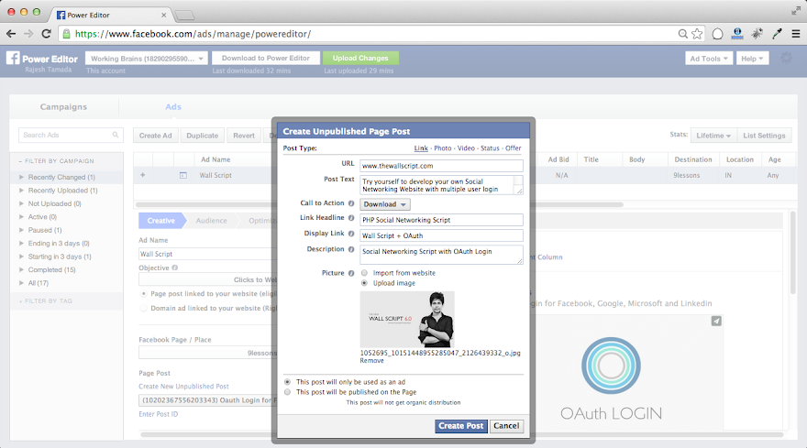Image resolution: width=807 pixels, height=448 pixels.
Task: Choose Status post type
Action: [x=490, y=148]
